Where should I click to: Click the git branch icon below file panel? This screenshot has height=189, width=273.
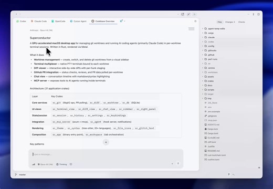tap(229, 174)
